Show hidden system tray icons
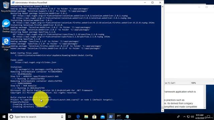 click(x=184, y=117)
